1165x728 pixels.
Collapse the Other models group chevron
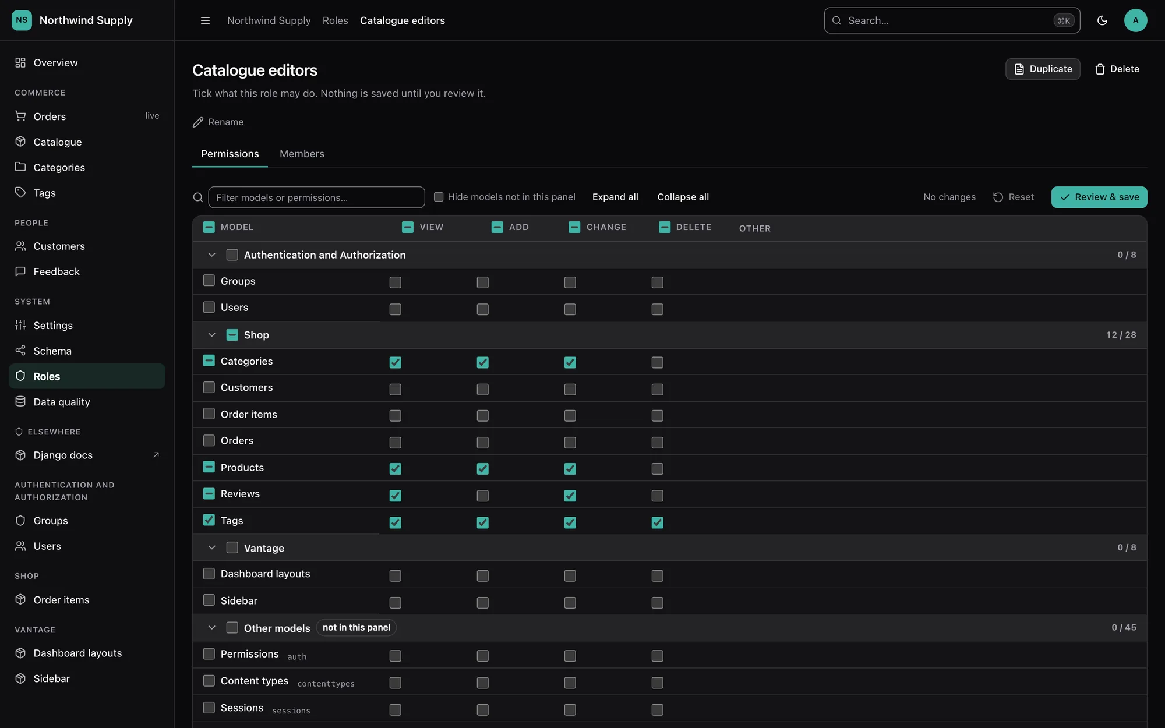(212, 627)
